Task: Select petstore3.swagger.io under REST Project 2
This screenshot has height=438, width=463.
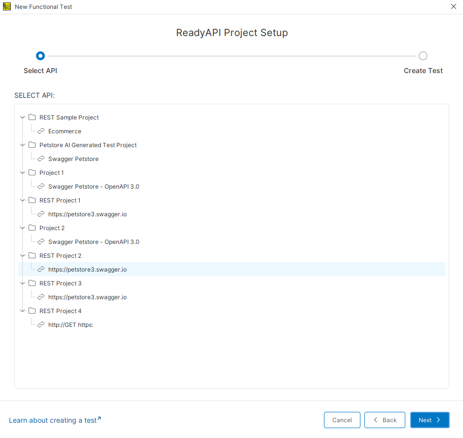Action: pyautogui.click(x=87, y=270)
